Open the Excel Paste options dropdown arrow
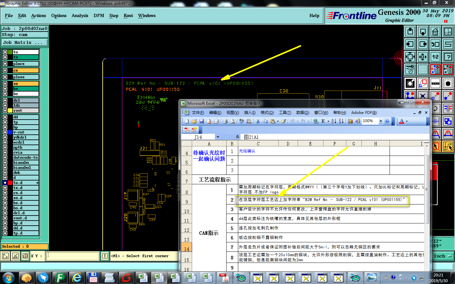Screen dimensions: 455x284 [x=278, y=121]
